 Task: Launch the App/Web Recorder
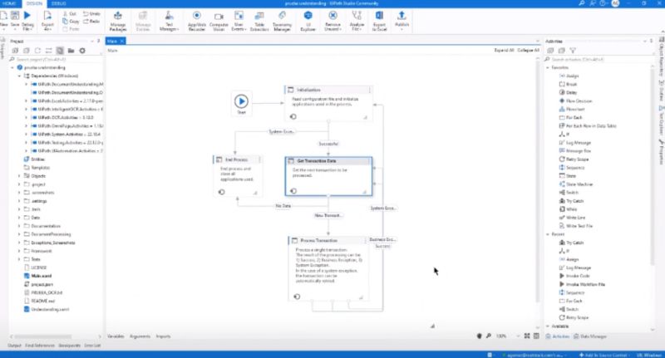(197, 21)
